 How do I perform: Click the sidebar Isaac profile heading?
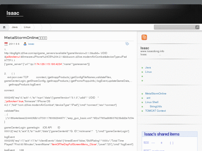click(x=145, y=48)
